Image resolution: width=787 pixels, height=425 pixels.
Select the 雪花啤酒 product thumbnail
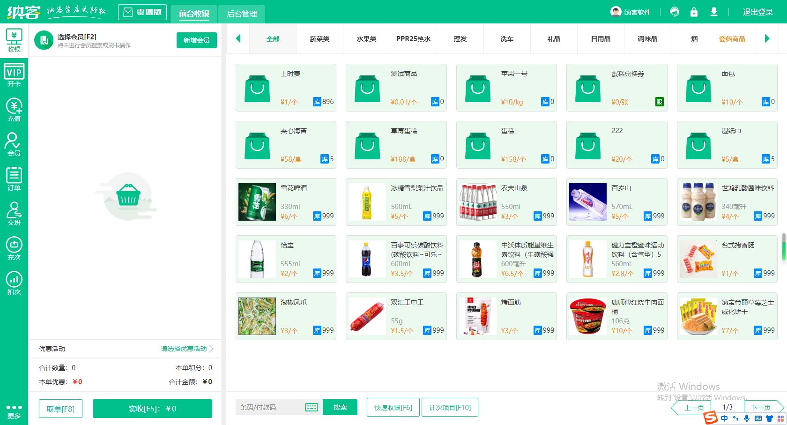(x=257, y=202)
